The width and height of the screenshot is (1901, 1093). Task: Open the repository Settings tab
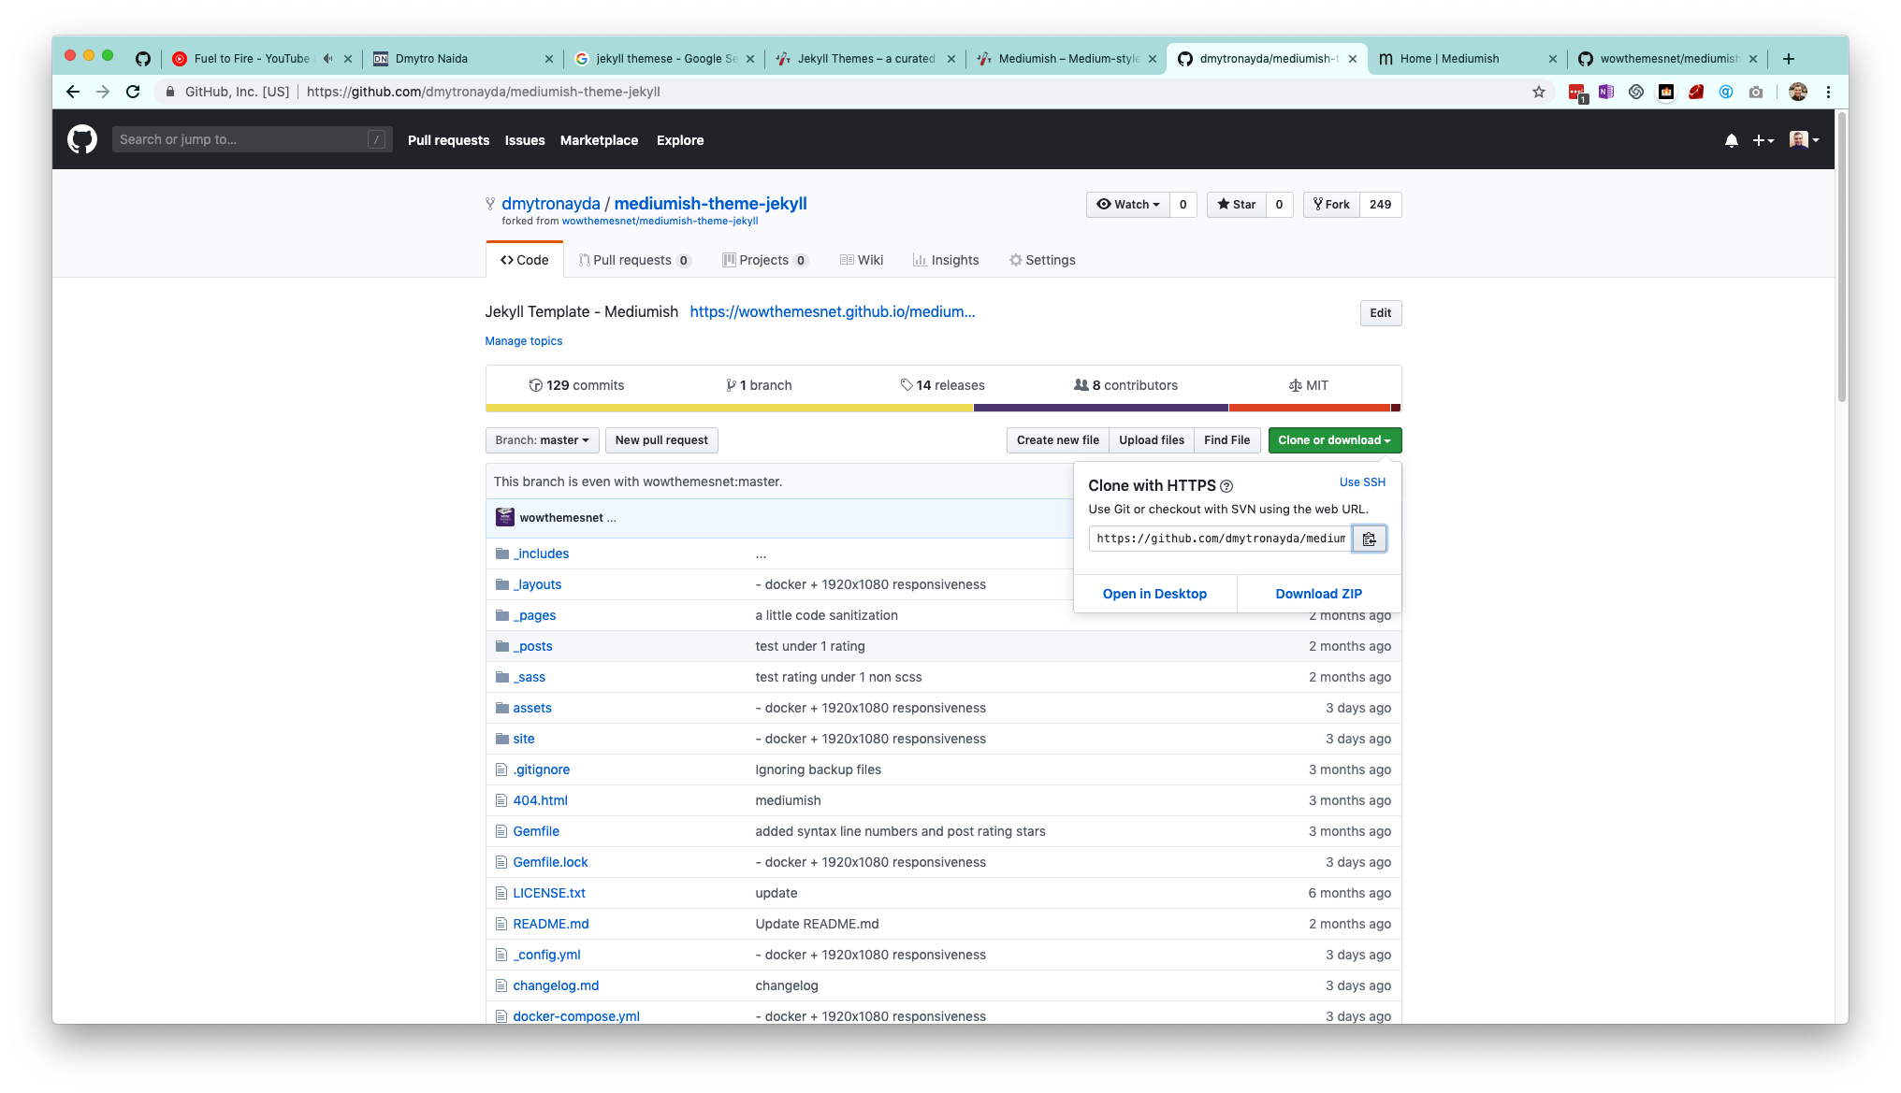point(1042,260)
